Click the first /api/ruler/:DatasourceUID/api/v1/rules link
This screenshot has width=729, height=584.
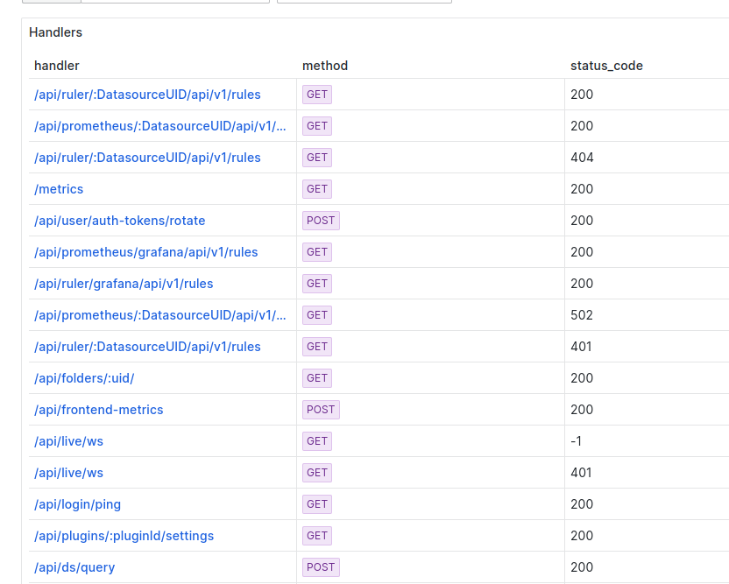146,94
